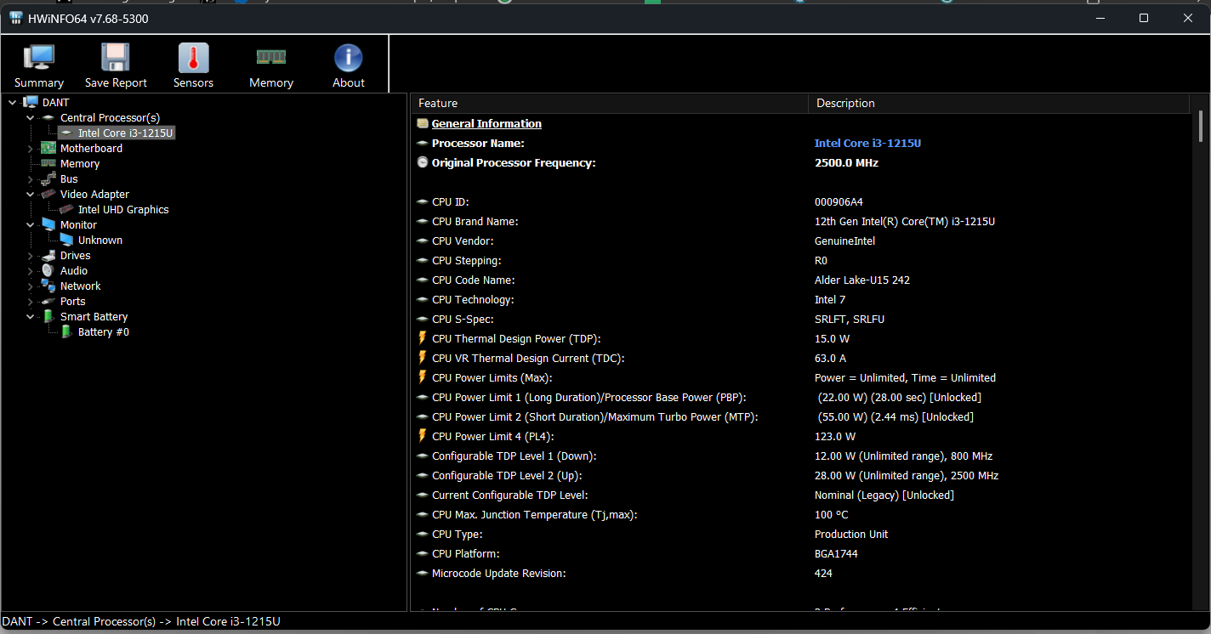Open the Sensors thermometer icon
Image resolution: width=1211 pixels, height=634 pixels.
click(x=193, y=59)
